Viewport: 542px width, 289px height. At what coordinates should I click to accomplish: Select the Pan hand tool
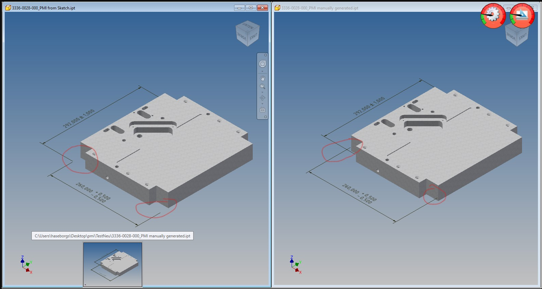[263, 78]
